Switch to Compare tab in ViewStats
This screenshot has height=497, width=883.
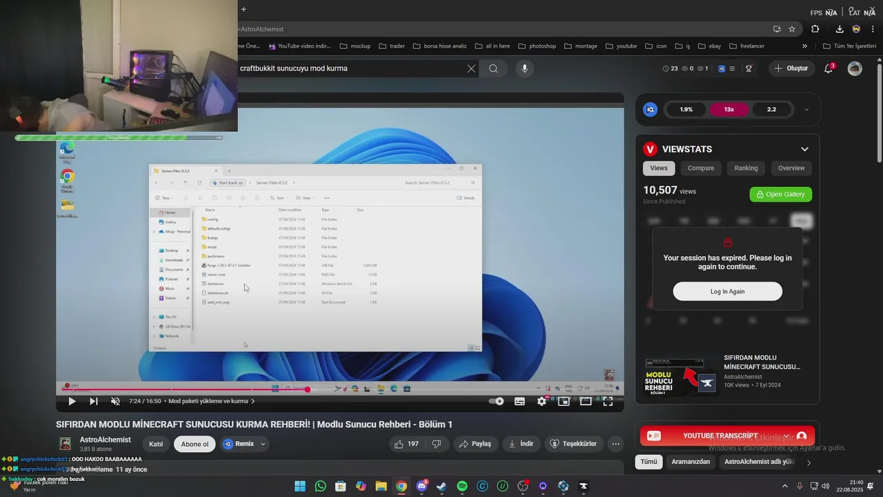click(x=701, y=168)
